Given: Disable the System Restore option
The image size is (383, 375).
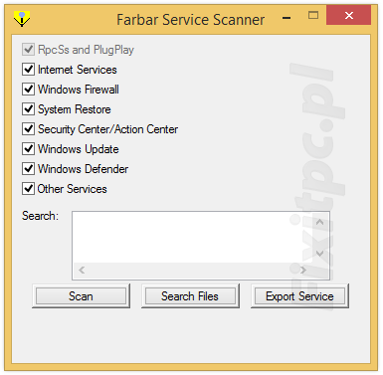Looking at the screenshot, I should [28, 109].
